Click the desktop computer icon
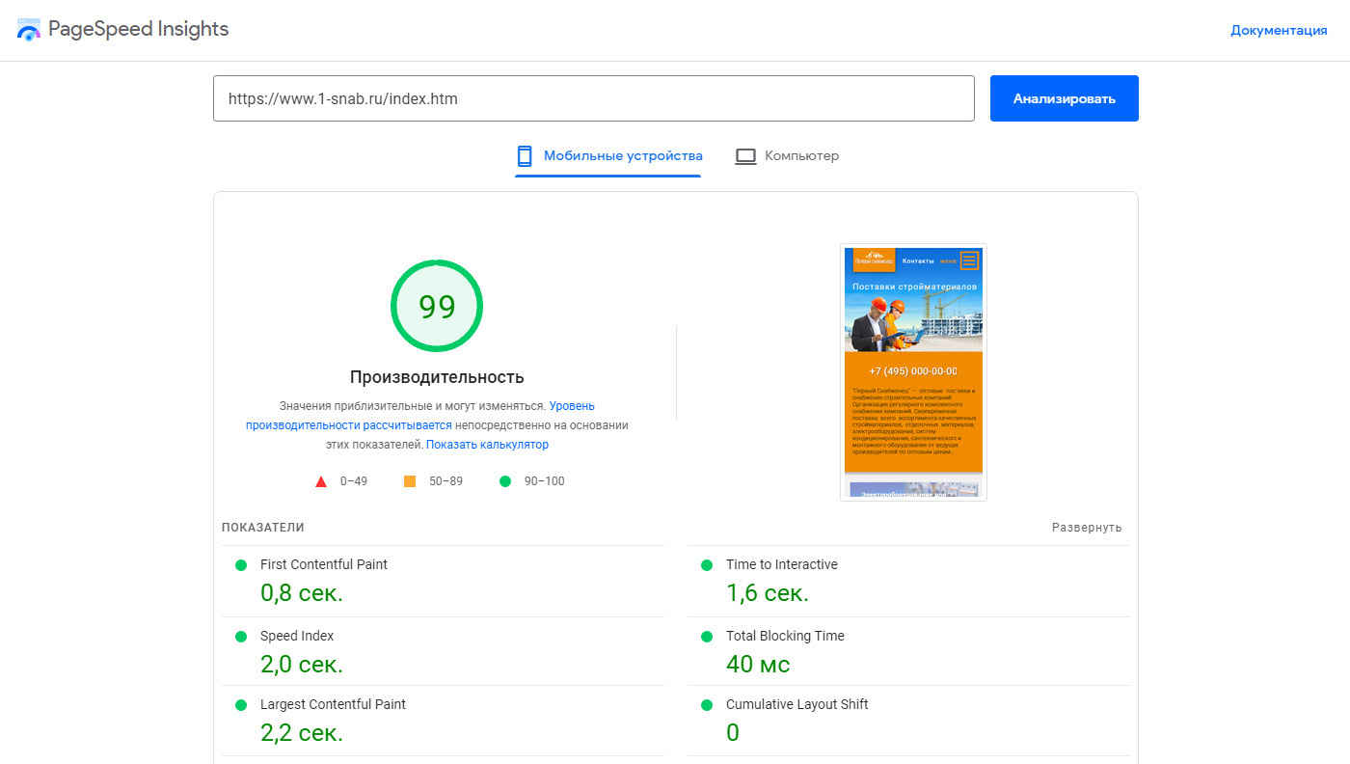 (x=745, y=156)
